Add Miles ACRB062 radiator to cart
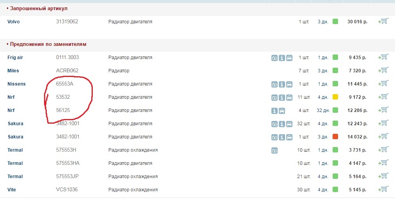 [x=383, y=70]
